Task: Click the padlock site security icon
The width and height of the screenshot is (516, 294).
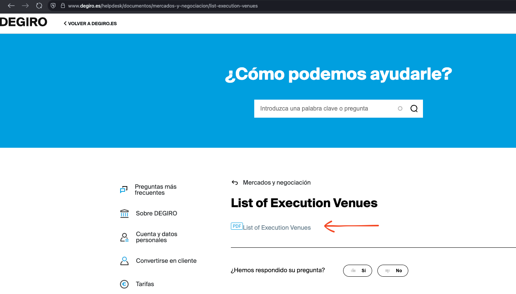Action: [63, 6]
